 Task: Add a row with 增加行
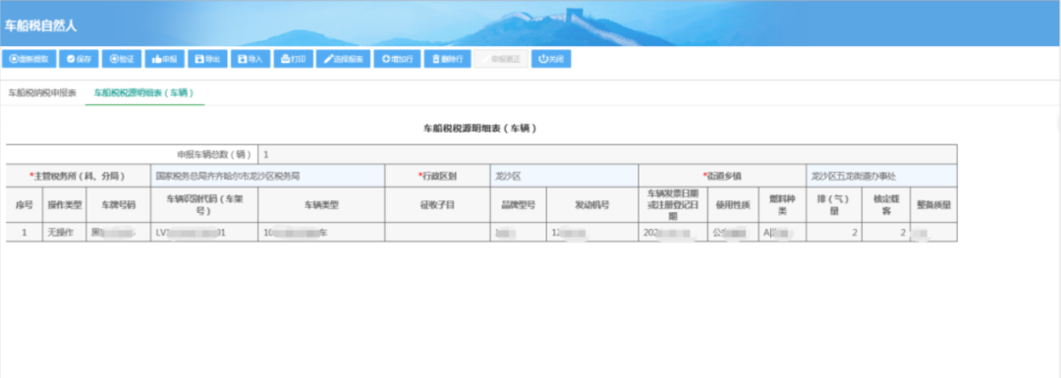click(x=398, y=59)
